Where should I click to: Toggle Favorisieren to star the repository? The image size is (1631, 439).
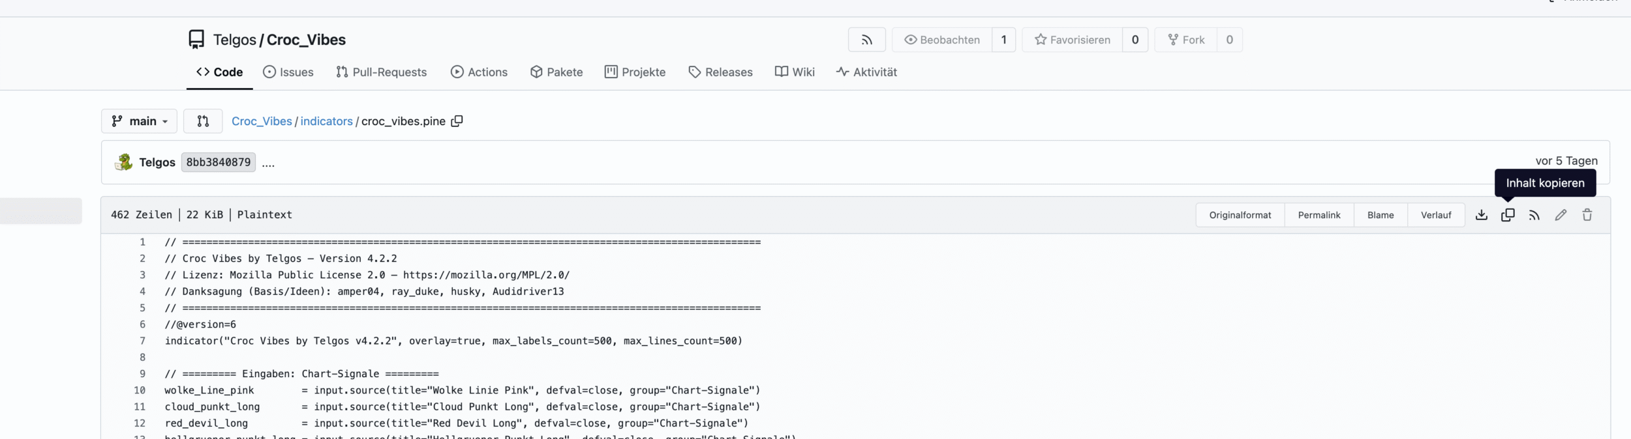(1073, 40)
